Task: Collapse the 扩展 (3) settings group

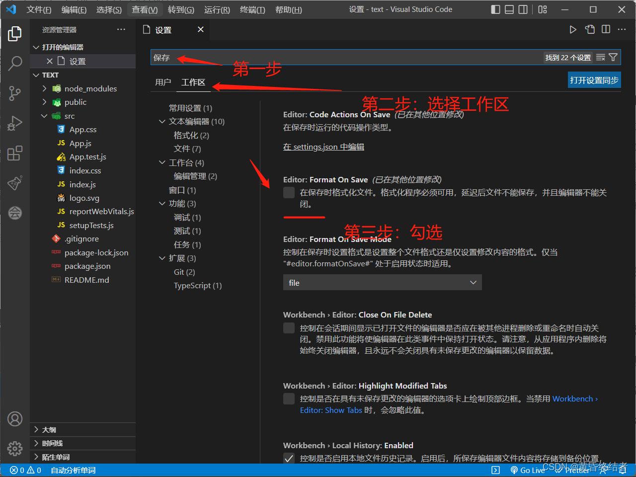Action: pos(162,258)
